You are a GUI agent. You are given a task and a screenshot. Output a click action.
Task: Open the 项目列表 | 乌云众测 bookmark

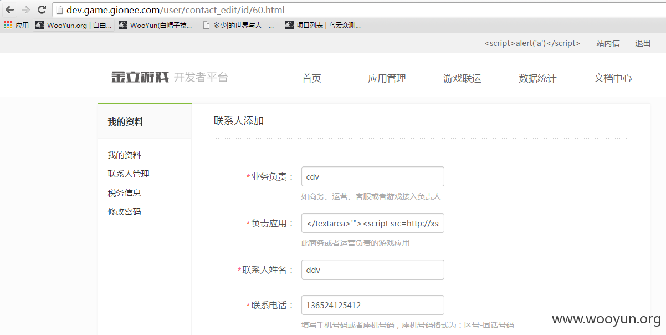[x=322, y=25]
